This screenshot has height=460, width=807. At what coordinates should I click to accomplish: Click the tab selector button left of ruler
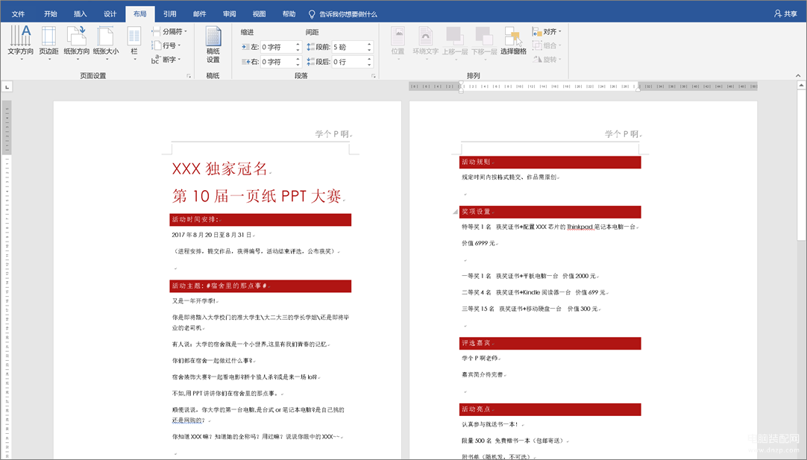7,87
